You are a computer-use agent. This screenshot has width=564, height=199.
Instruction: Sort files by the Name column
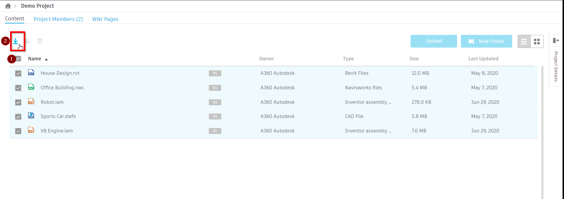(x=35, y=59)
